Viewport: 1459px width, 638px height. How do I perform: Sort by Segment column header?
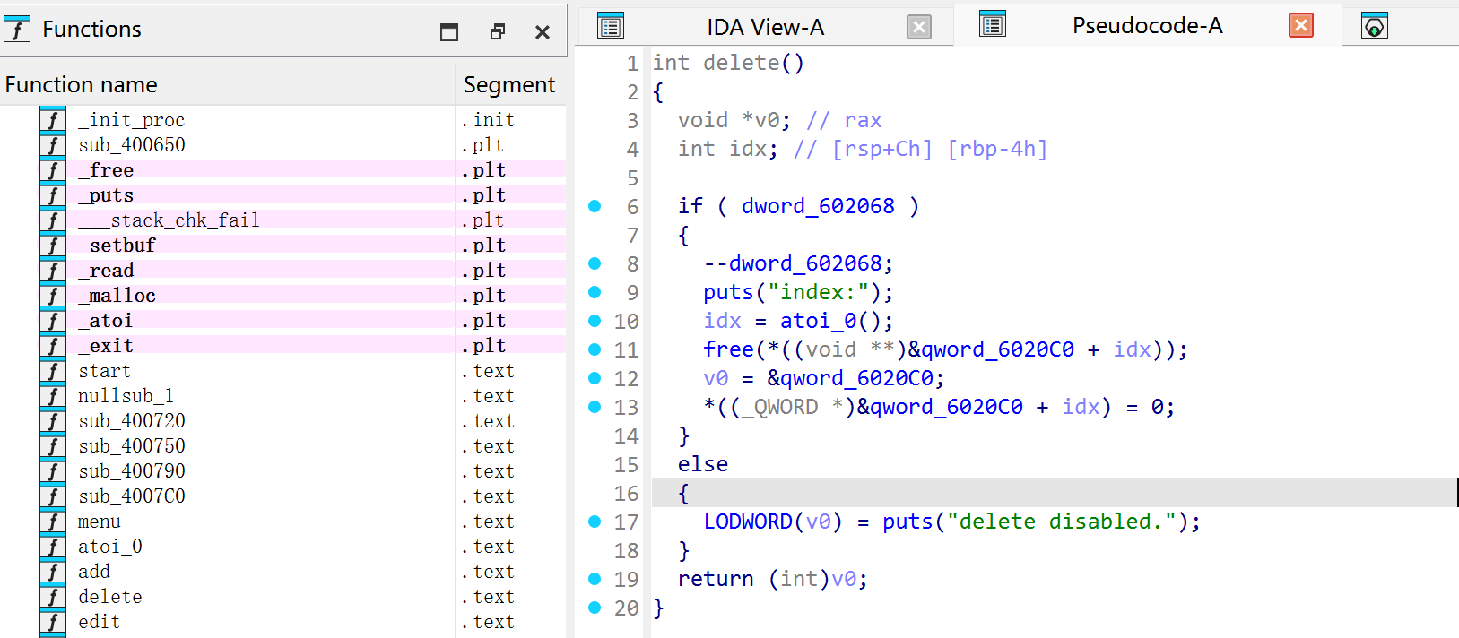point(511,84)
